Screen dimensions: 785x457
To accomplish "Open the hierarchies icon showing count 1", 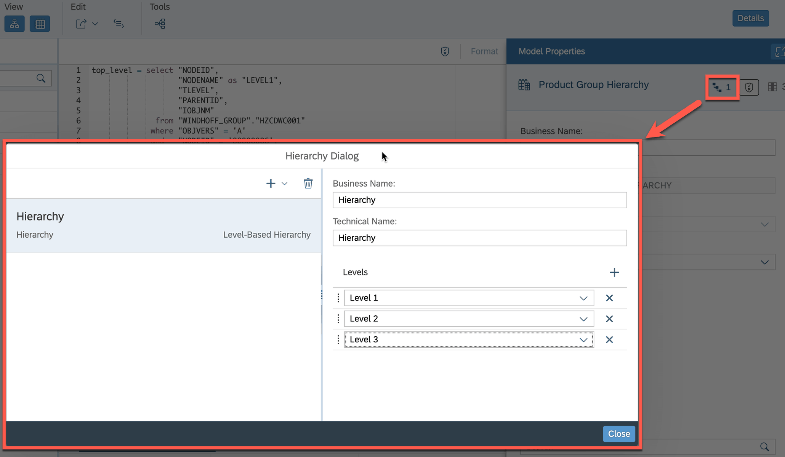I will [722, 88].
